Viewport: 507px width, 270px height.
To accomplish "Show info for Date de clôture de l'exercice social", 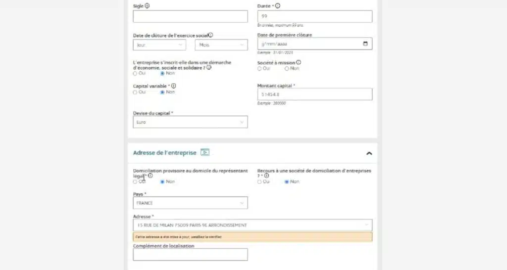I will click(210, 35).
